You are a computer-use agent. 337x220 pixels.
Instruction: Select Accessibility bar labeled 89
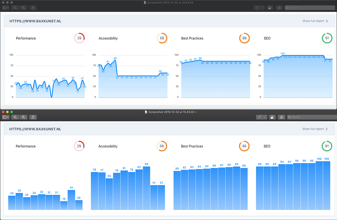pos(146,188)
